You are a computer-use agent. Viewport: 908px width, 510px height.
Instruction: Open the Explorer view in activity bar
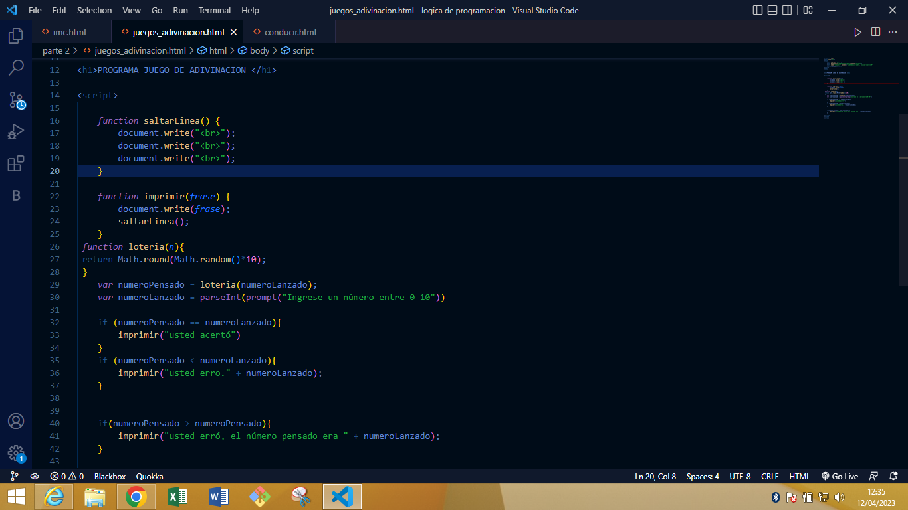pos(16,36)
